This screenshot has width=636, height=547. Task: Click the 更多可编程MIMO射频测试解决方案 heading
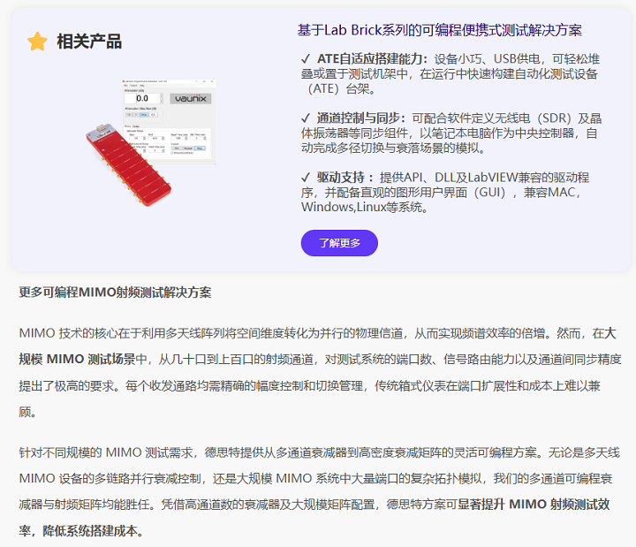pyautogui.click(x=115, y=292)
